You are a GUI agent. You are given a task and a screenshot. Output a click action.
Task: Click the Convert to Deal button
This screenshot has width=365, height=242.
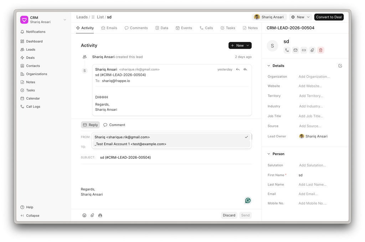click(x=329, y=17)
